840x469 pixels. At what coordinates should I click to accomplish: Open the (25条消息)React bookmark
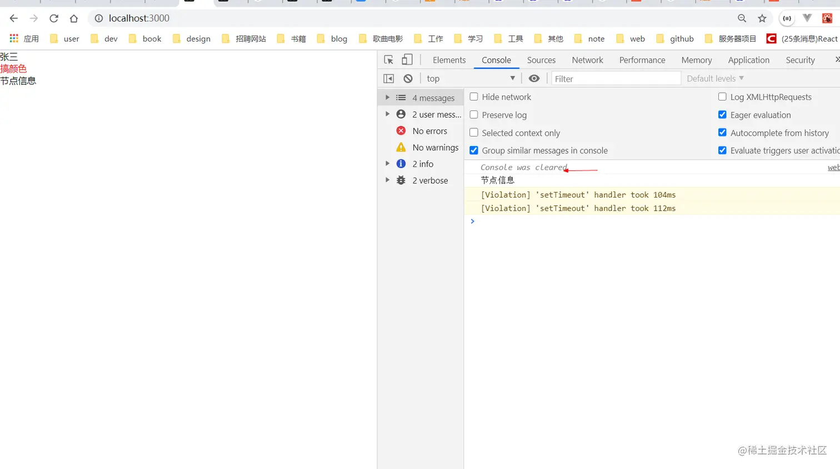[802, 39]
